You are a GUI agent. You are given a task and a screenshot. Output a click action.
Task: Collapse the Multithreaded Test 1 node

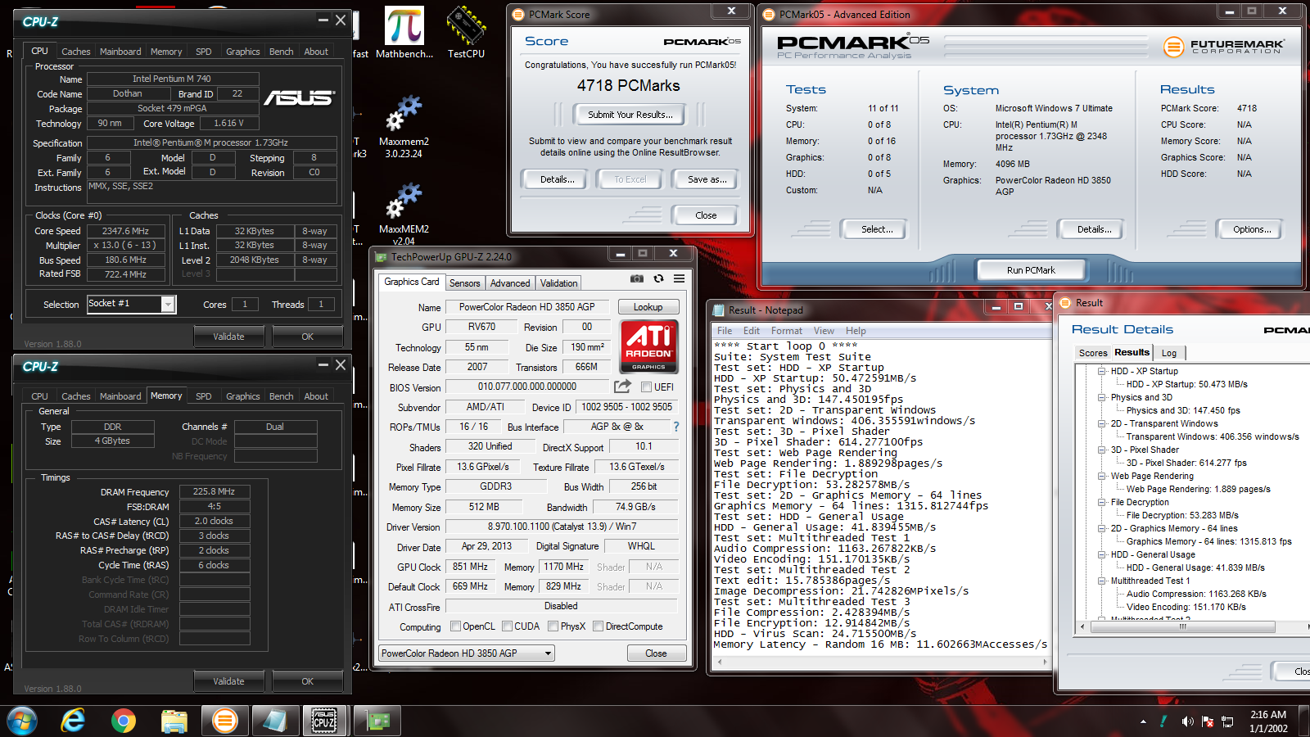coord(1102,581)
